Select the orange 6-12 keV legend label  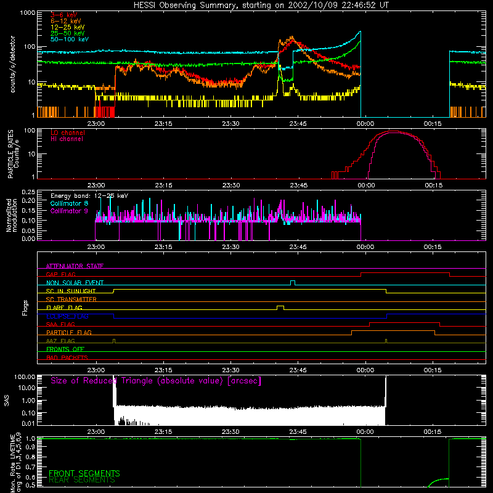(66, 21)
